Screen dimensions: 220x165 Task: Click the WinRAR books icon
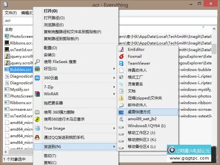click(x=37, y=93)
